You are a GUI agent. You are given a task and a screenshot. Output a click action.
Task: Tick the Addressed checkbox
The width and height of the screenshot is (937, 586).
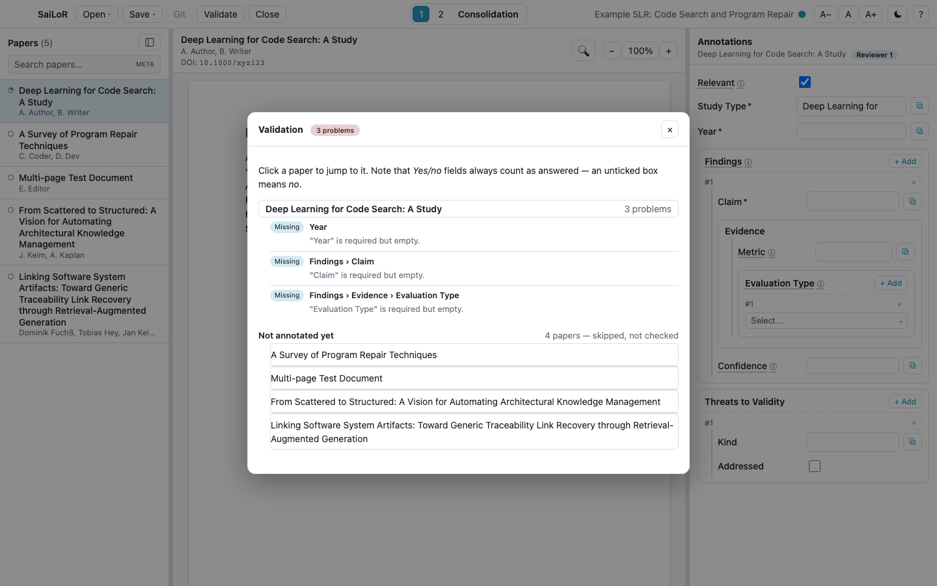pos(815,466)
